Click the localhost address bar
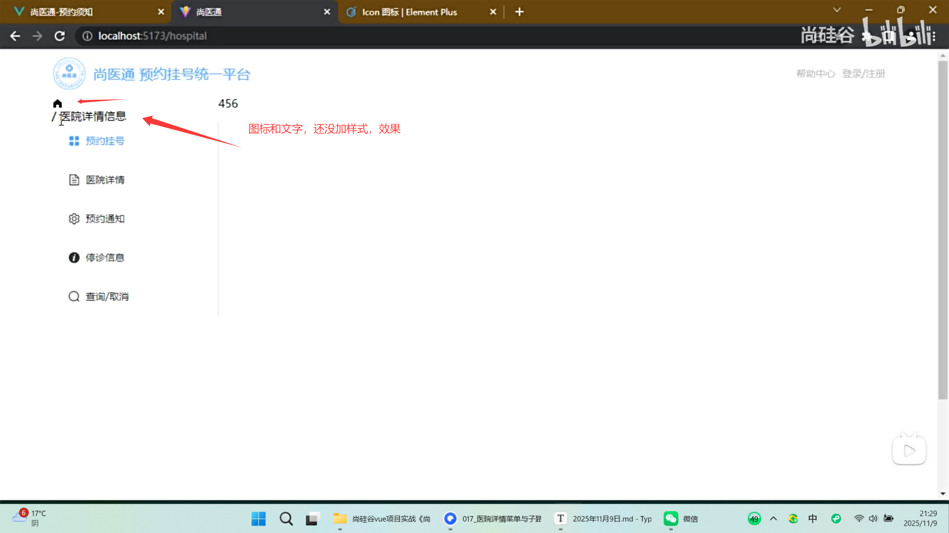The width and height of the screenshot is (949, 533). [153, 36]
